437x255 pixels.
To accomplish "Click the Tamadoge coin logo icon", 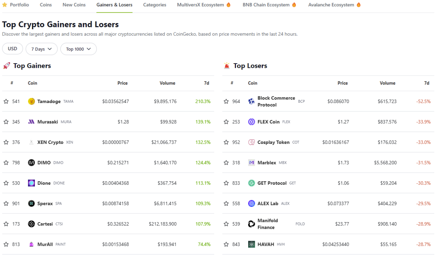I will click(31, 101).
